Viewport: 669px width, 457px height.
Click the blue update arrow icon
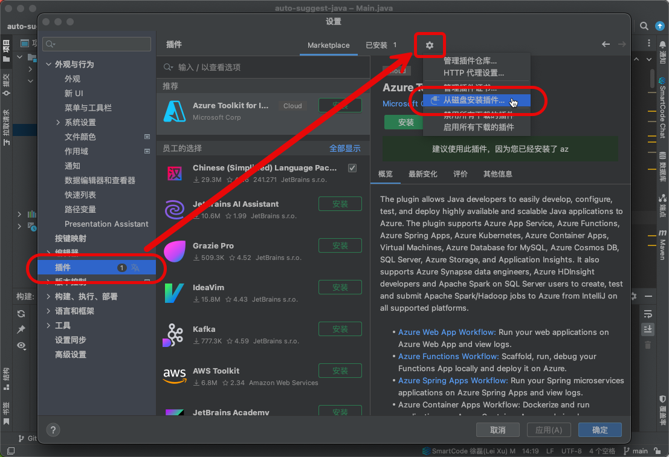[659, 26]
